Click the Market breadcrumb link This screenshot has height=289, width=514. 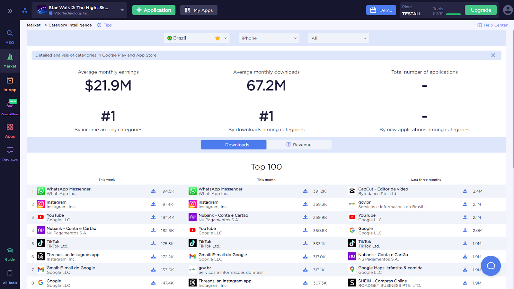click(x=34, y=25)
